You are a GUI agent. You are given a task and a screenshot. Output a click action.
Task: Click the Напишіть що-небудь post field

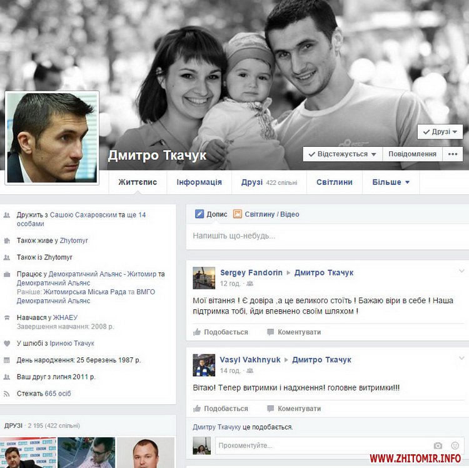[325, 236]
